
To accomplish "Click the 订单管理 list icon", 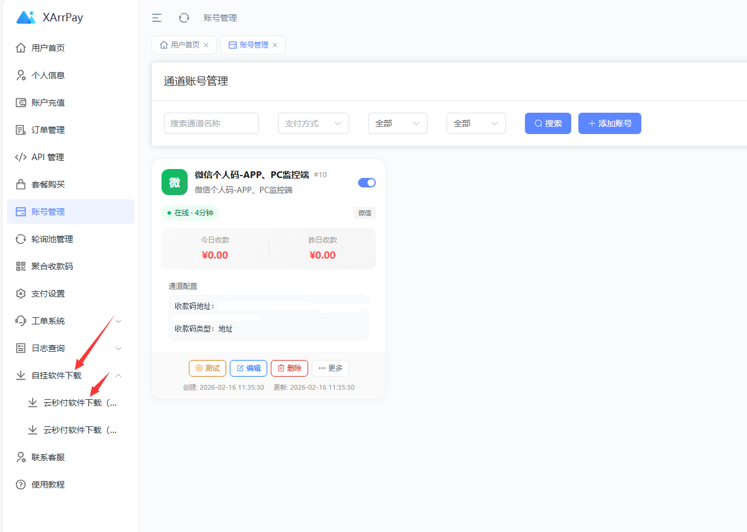I will pyautogui.click(x=21, y=130).
